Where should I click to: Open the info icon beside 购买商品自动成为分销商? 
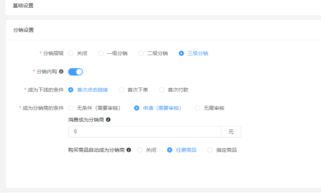pos(129,150)
